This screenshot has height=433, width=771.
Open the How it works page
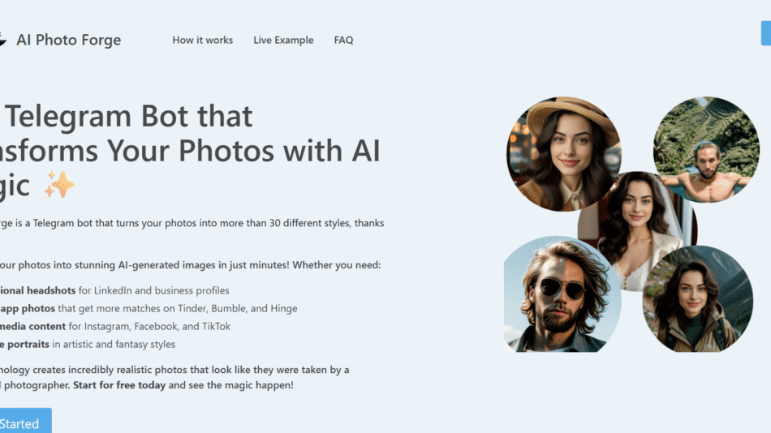pyautogui.click(x=203, y=41)
